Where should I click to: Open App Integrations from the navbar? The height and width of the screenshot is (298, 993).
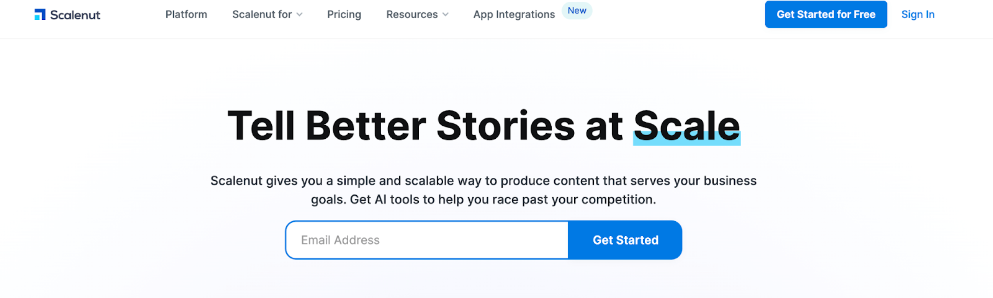514,14
